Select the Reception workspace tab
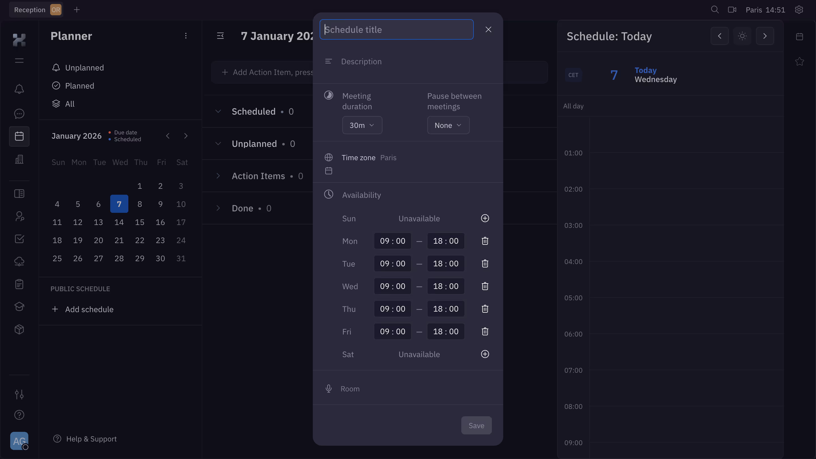 [x=30, y=10]
